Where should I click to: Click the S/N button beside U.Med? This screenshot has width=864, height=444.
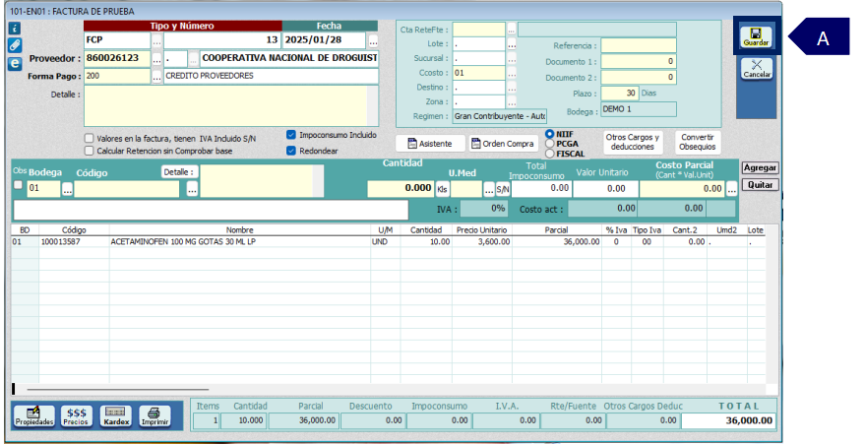503,189
